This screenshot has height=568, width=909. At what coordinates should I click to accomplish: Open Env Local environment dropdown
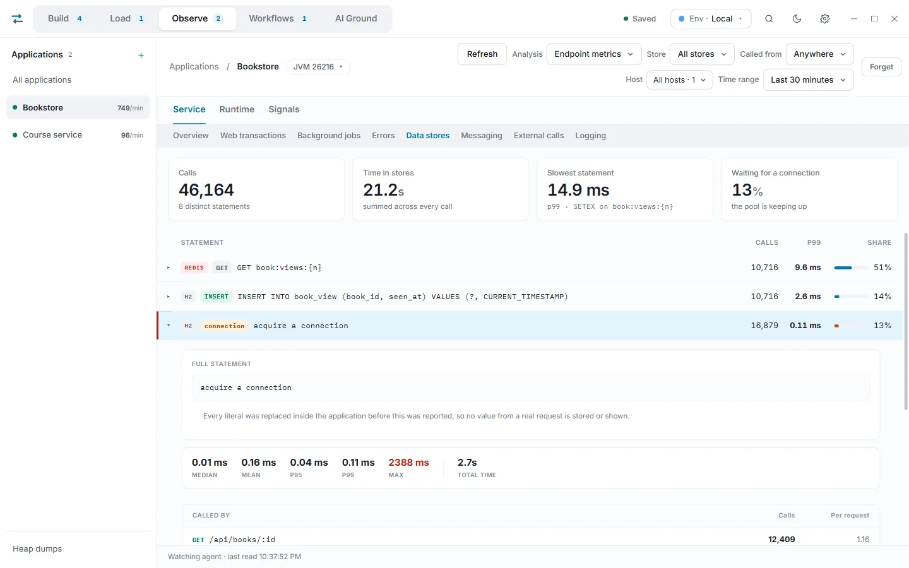[711, 19]
